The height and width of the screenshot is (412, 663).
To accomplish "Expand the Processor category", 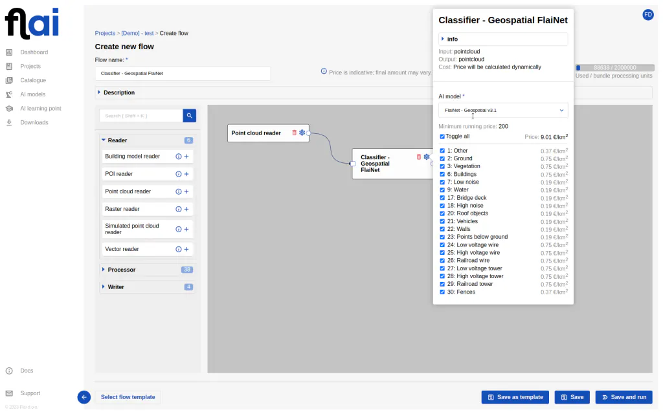I will [x=147, y=270].
